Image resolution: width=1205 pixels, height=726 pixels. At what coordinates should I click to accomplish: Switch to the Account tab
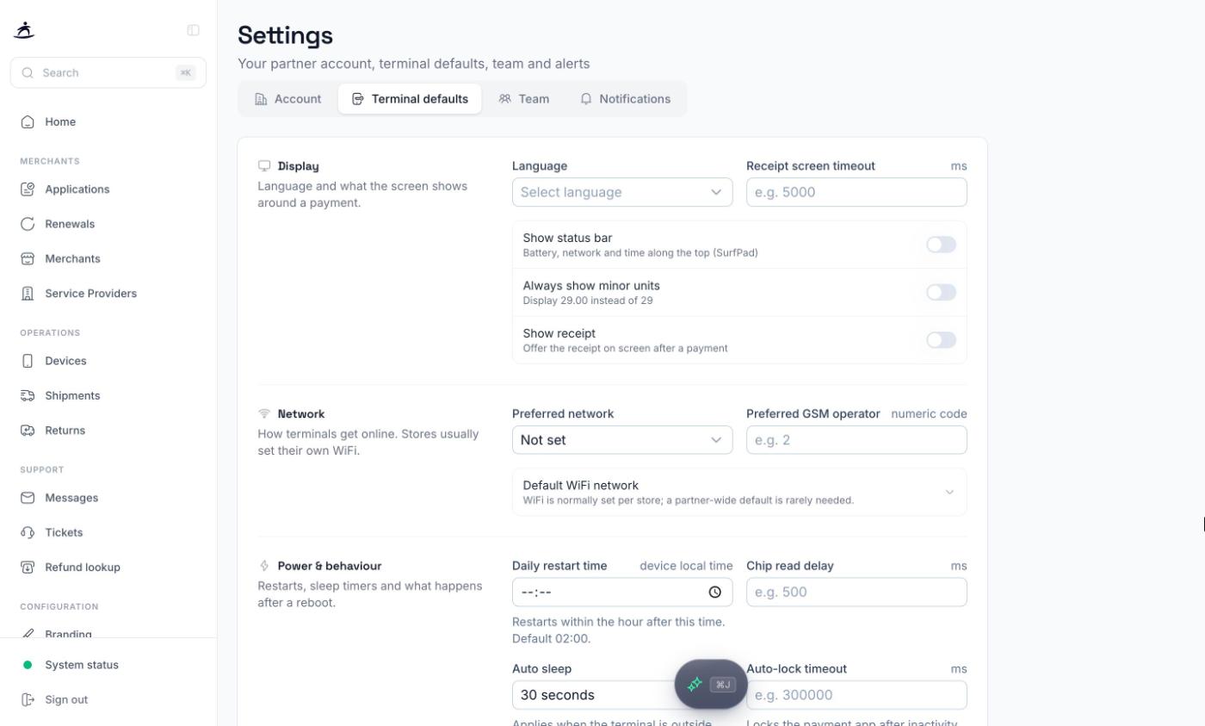(288, 99)
